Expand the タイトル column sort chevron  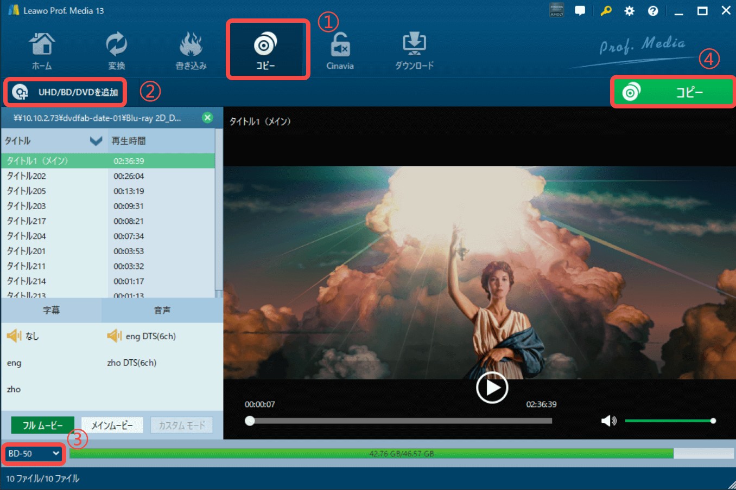pos(96,141)
